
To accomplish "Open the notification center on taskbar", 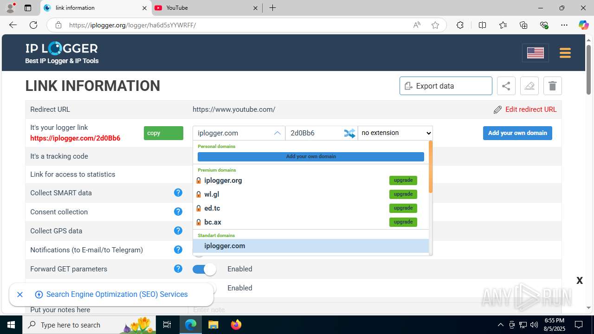I will [x=579, y=325].
